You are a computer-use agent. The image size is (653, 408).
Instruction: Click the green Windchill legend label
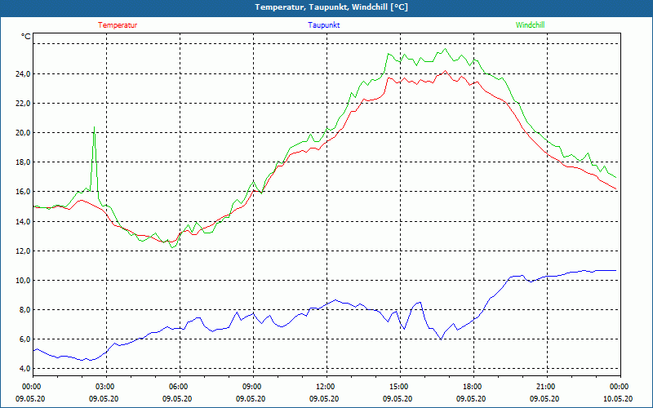(x=530, y=24)
